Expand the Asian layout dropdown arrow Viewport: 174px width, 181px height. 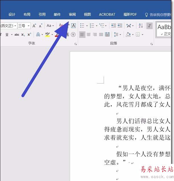[133, 26]
